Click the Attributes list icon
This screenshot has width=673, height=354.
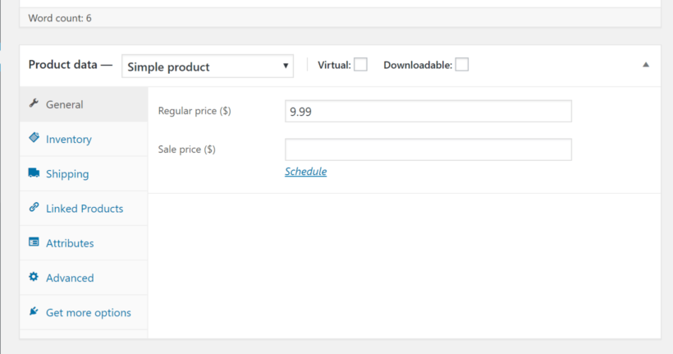click(x=34, y=241)
